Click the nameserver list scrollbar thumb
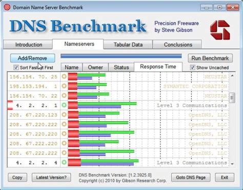Image resolution: width=243 pixels, height=190 pixels. pos(232,98)
